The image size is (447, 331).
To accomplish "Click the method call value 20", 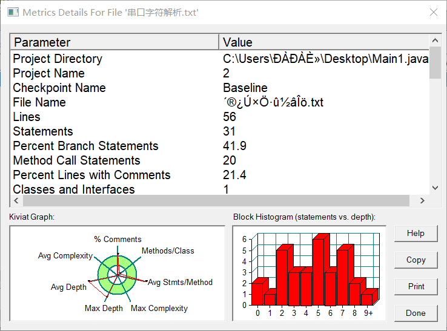I will 230,160.
